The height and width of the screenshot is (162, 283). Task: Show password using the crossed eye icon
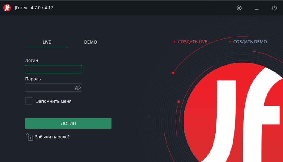[77, 88]
